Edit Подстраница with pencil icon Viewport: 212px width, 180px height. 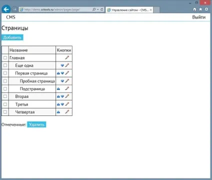(67, 88)
